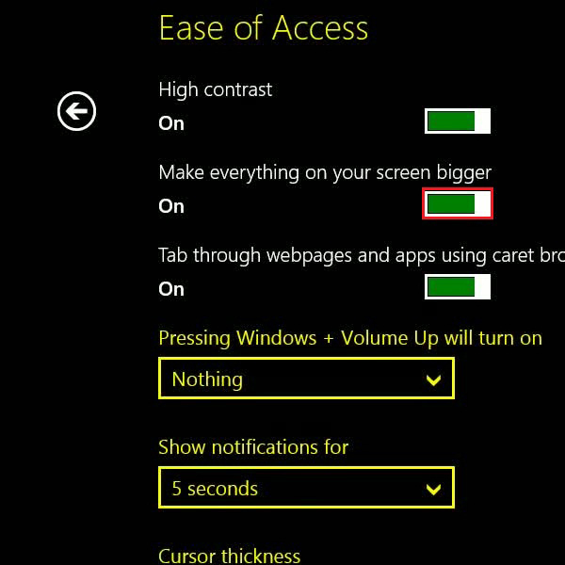Open the Windows + Volume Up dropdown
Screen dimensions: 565x565
click(x=306, y=379)
